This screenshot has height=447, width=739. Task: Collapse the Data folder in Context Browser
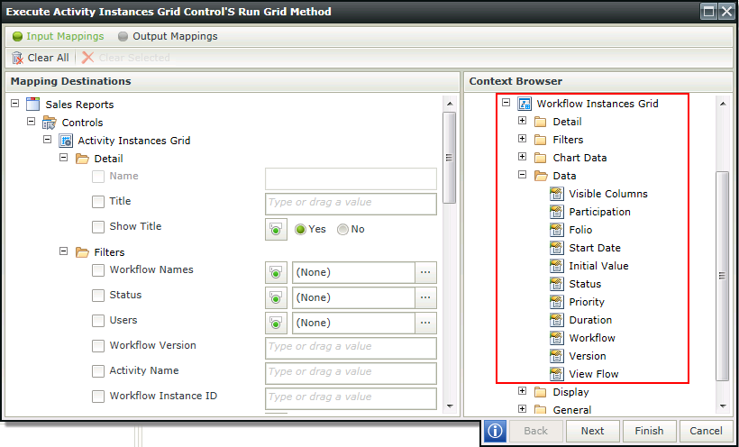coord(522,175)
